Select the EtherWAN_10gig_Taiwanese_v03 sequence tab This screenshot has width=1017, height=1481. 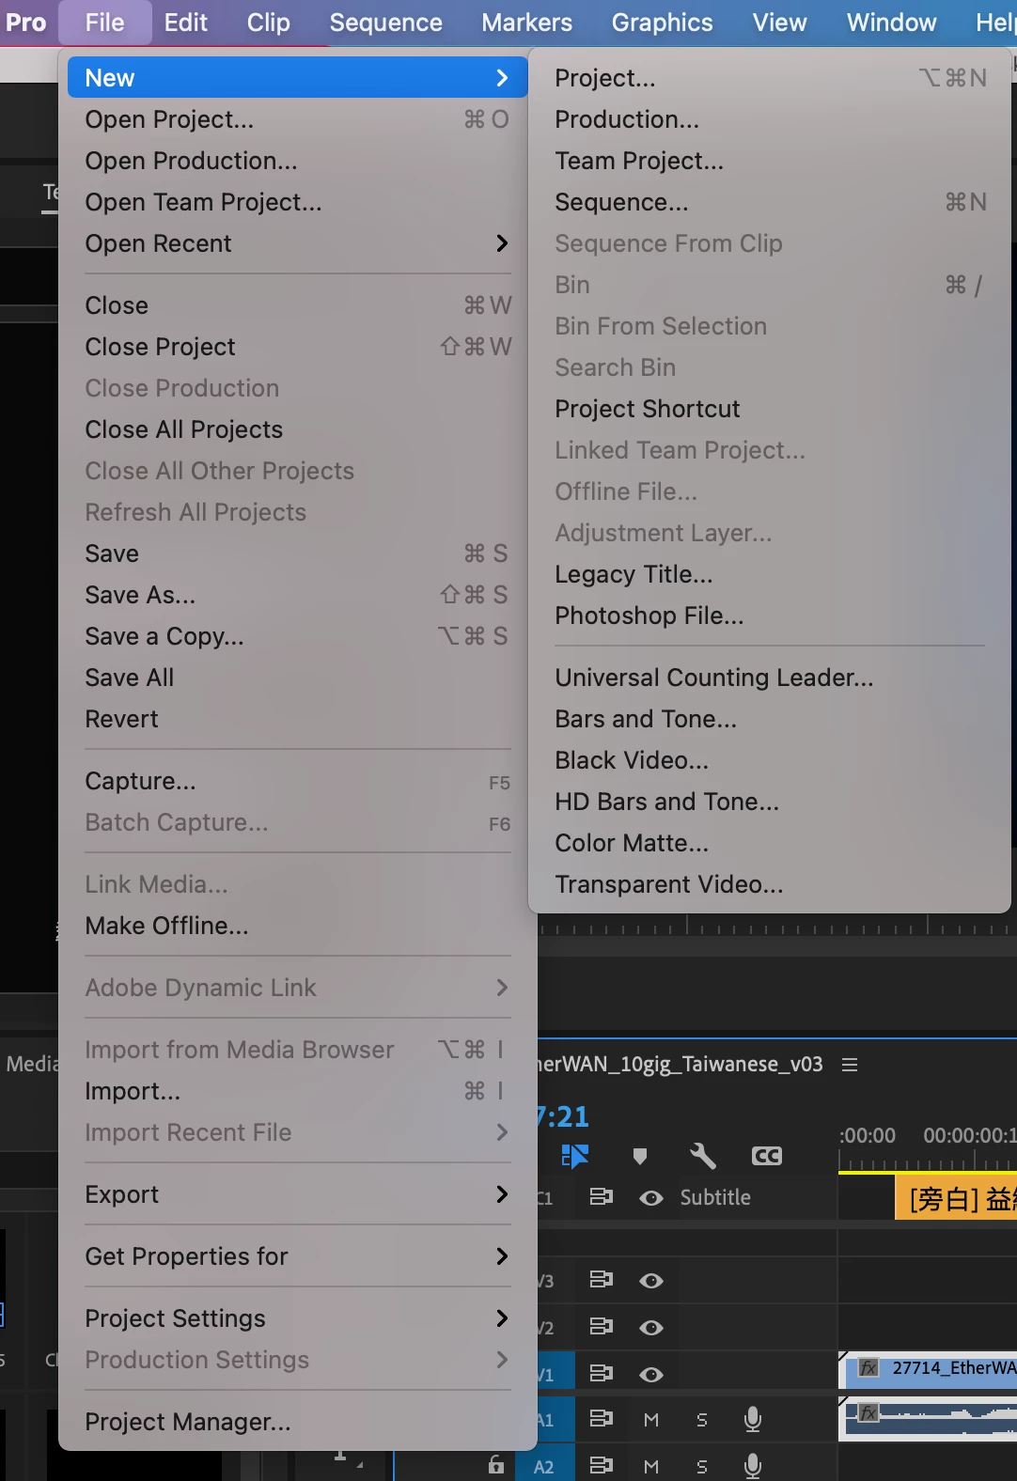click(x=679, y=1064)
